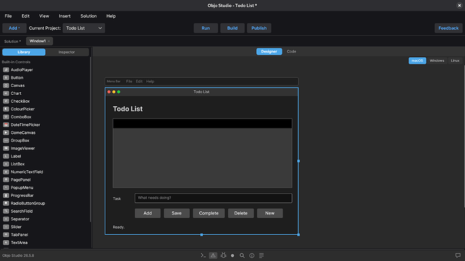Screen dimensions: 465x261
Task: Select the TabPanel control icon
Action: click(x=6, y=235)
